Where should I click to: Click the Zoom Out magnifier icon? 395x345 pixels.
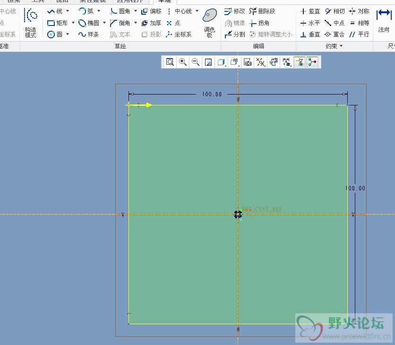point(196,62)
